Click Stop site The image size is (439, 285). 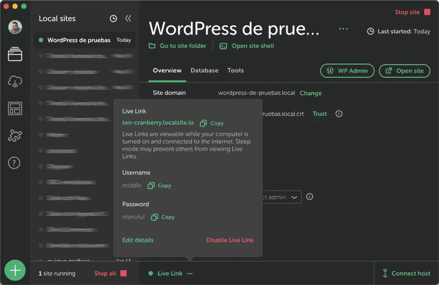413,12
